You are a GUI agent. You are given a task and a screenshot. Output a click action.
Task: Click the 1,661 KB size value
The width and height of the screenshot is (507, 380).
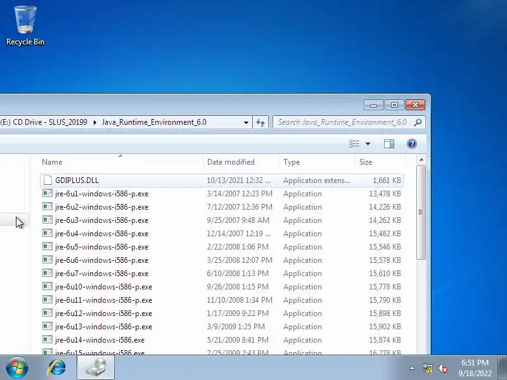point(387,180)
